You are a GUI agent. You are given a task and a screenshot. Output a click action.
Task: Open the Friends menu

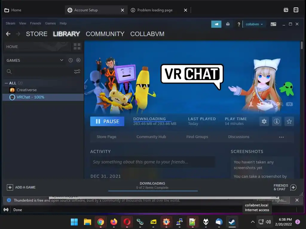[36, 23]
